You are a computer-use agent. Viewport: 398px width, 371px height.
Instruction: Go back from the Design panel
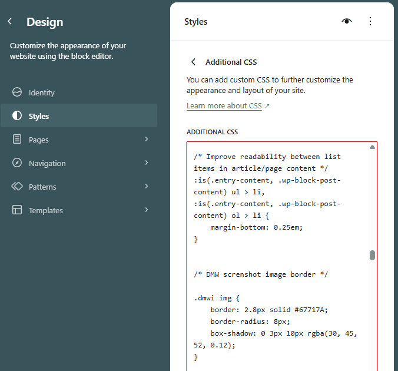10,21
